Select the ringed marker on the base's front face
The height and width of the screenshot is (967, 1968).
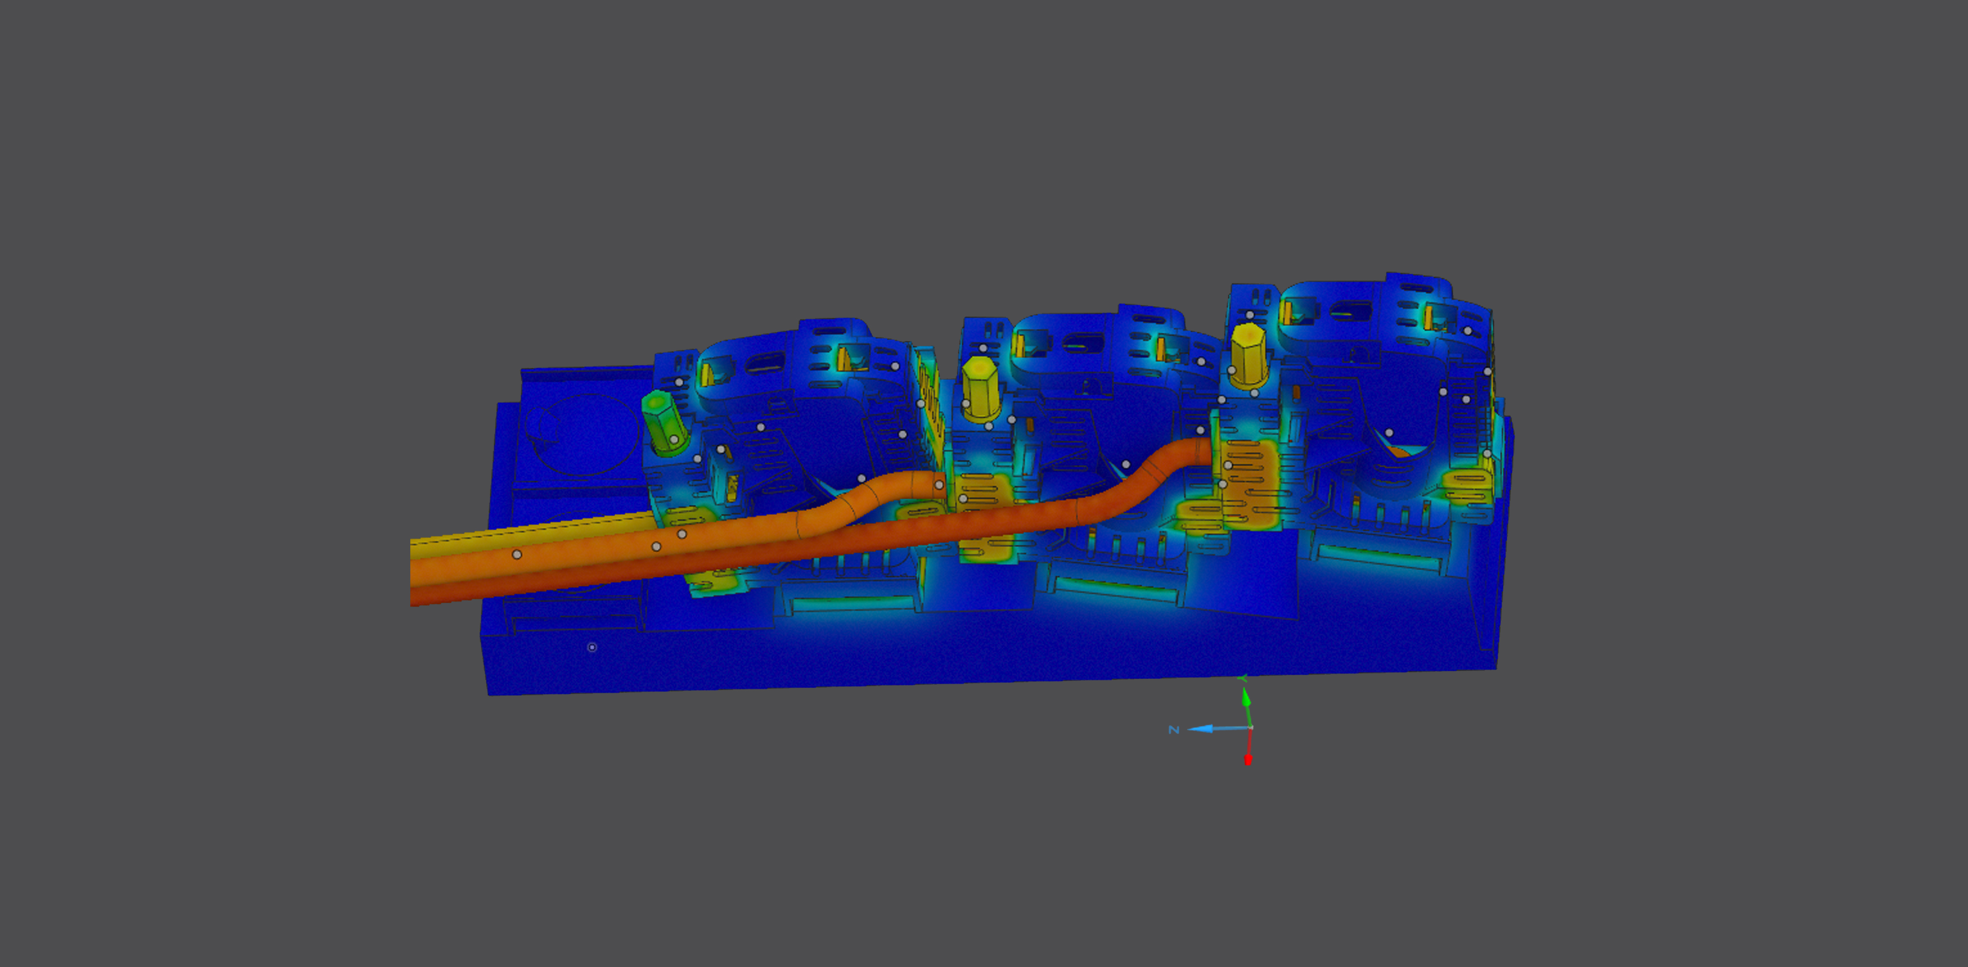591,647
